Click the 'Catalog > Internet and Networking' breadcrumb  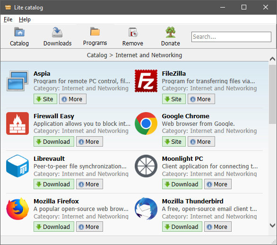point(134,55)
